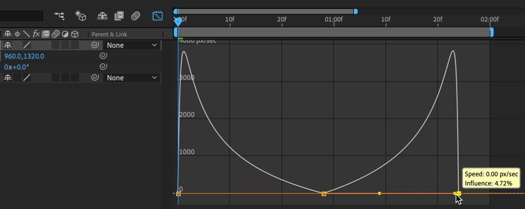Click the 960.0 position X value
The width and height of the screenshot is (525, 209).
point(13,56)
